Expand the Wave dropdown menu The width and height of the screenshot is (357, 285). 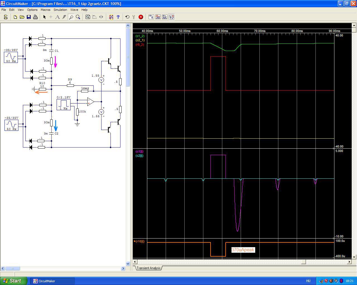coord(74,10)
